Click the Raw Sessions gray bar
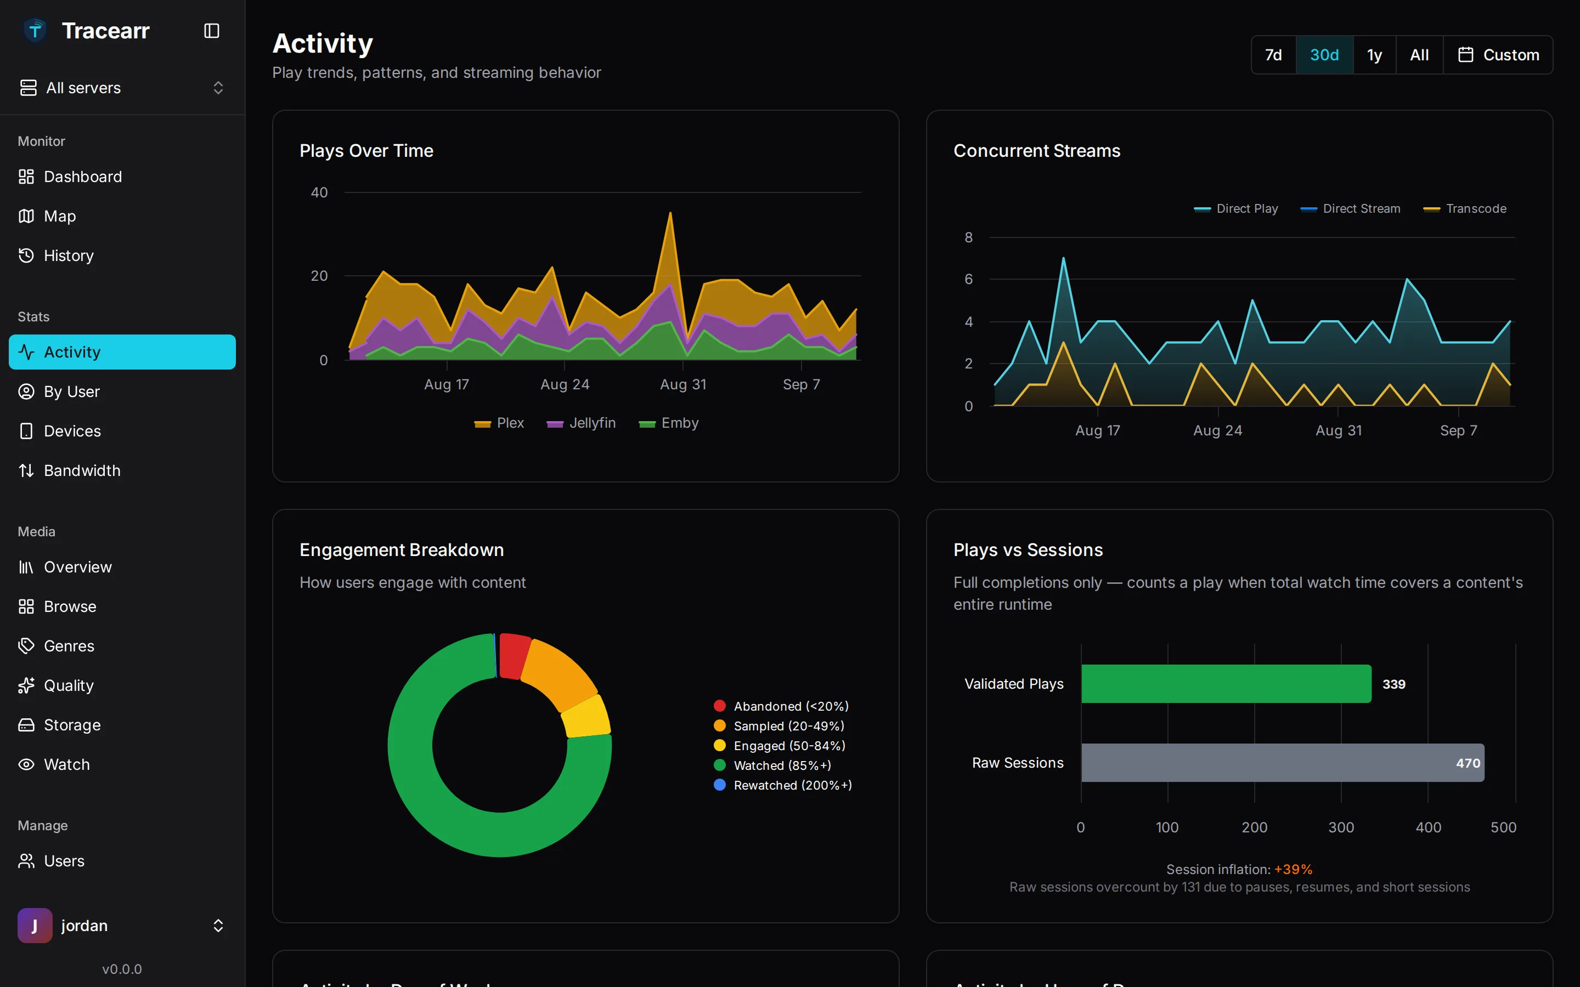This screenshot has height=987, width=1580. (1283, 762)
